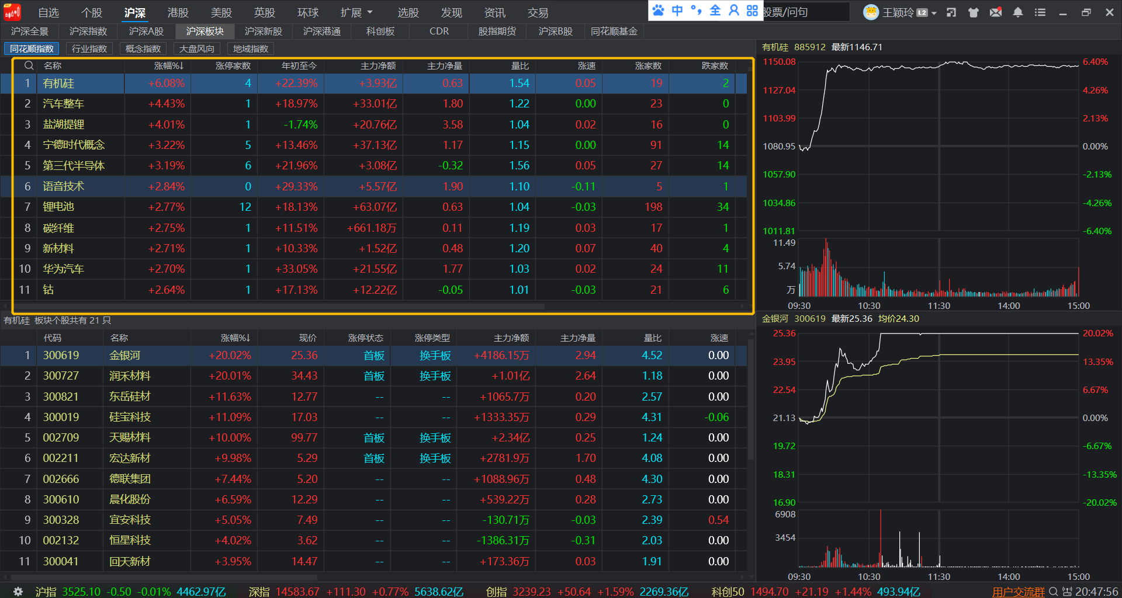Screen dimensions: 1122x598
Task: Switch to 沪深A股 tab
Action: click(147, 32)
